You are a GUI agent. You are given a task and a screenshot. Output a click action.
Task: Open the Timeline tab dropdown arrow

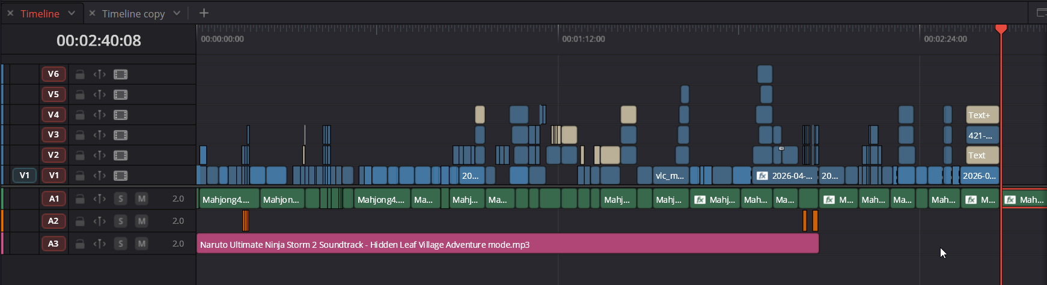[72, 13]
